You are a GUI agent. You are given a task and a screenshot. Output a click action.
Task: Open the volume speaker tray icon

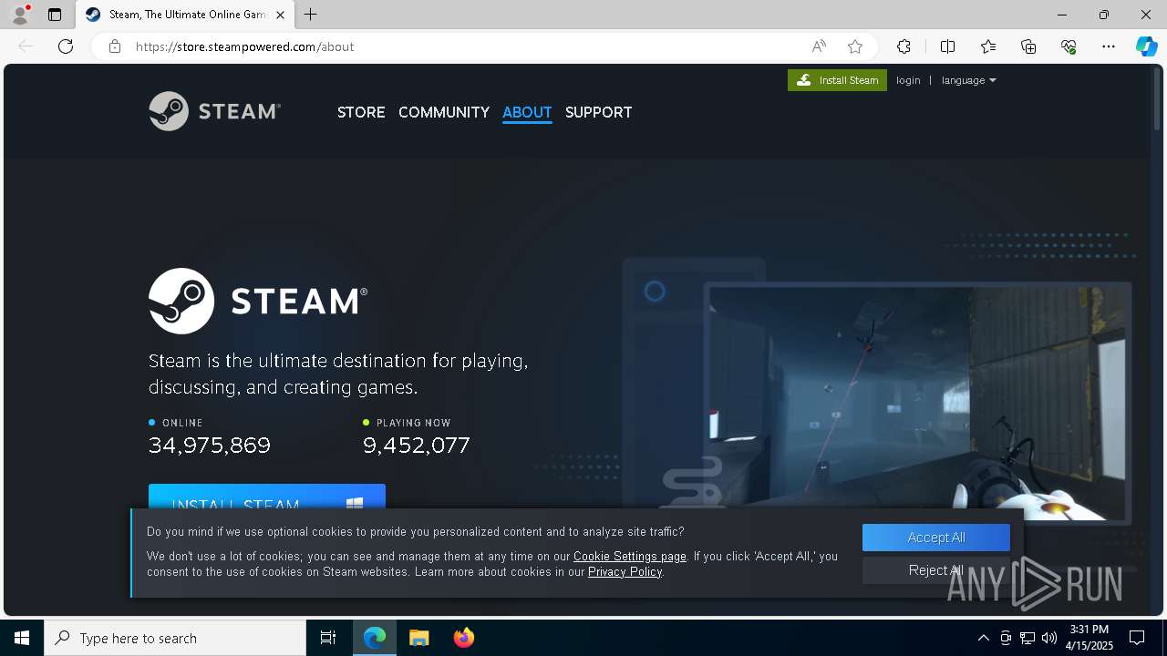(x=1049, y=638)
